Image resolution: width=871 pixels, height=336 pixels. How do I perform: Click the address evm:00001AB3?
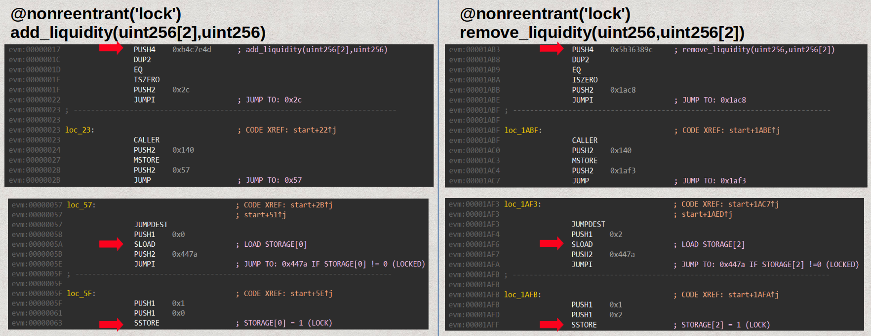[475, 50]
